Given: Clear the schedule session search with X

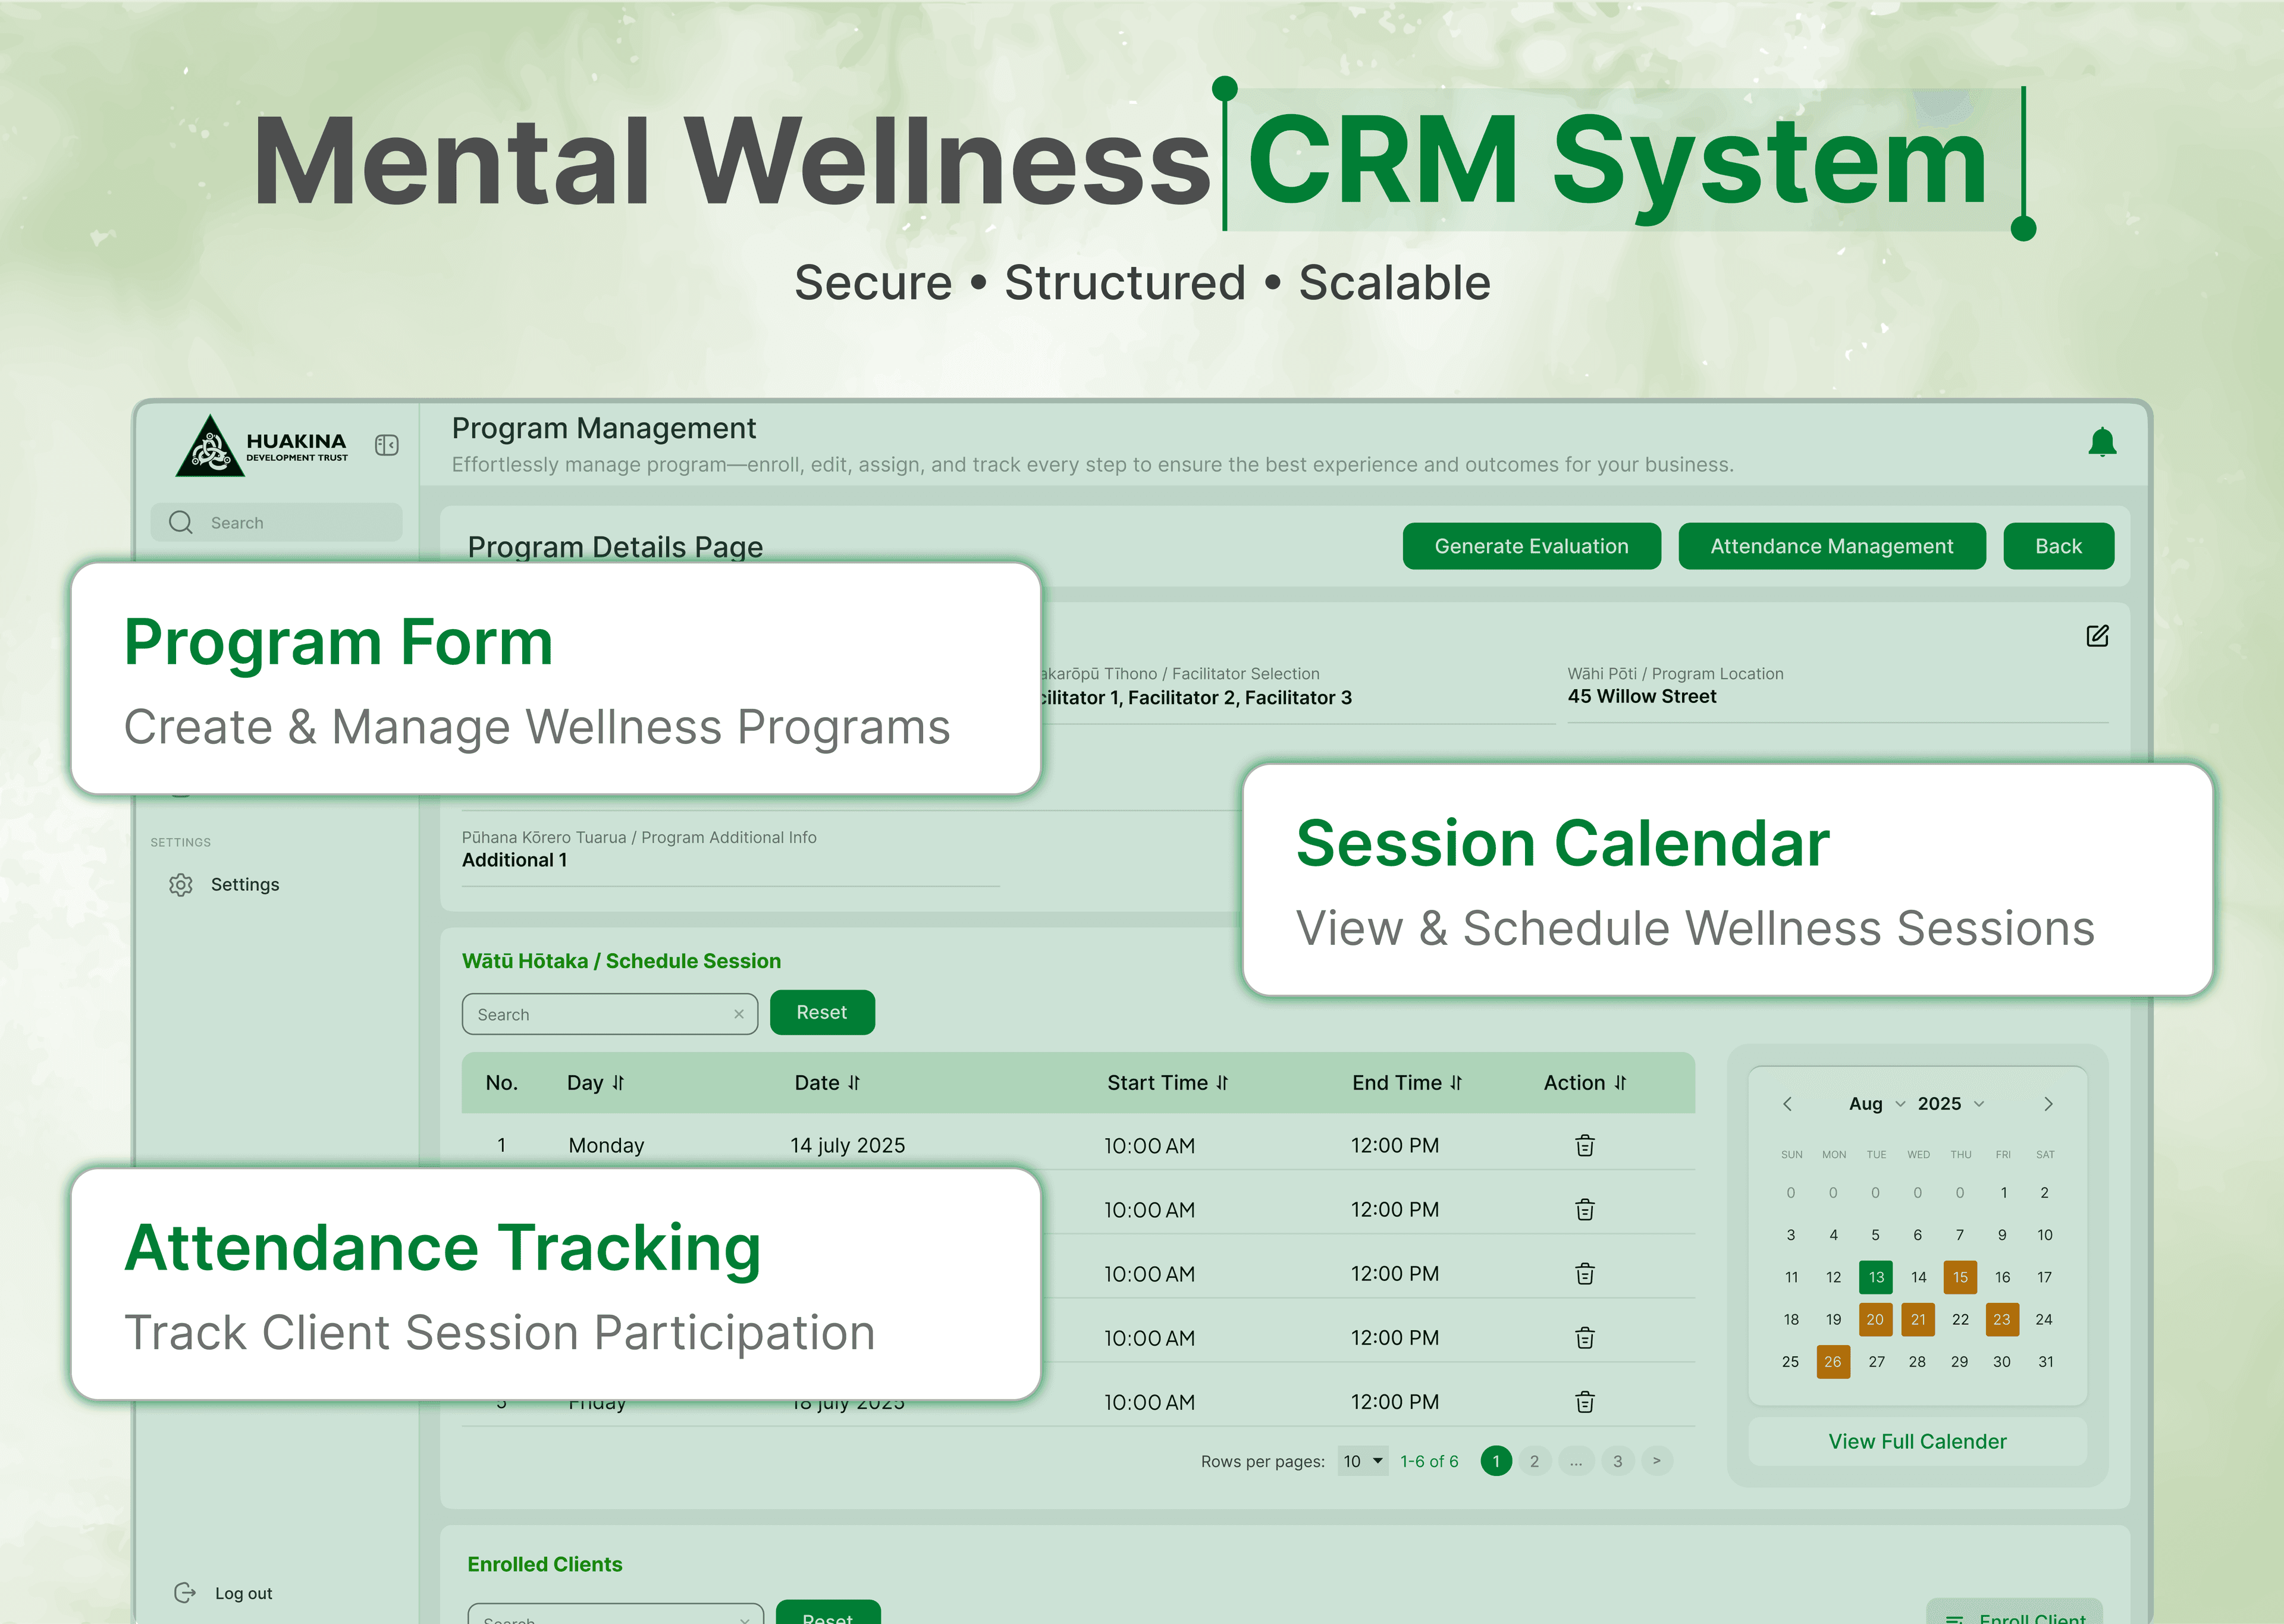Looking at the screenshot, I should [738, 1014].
